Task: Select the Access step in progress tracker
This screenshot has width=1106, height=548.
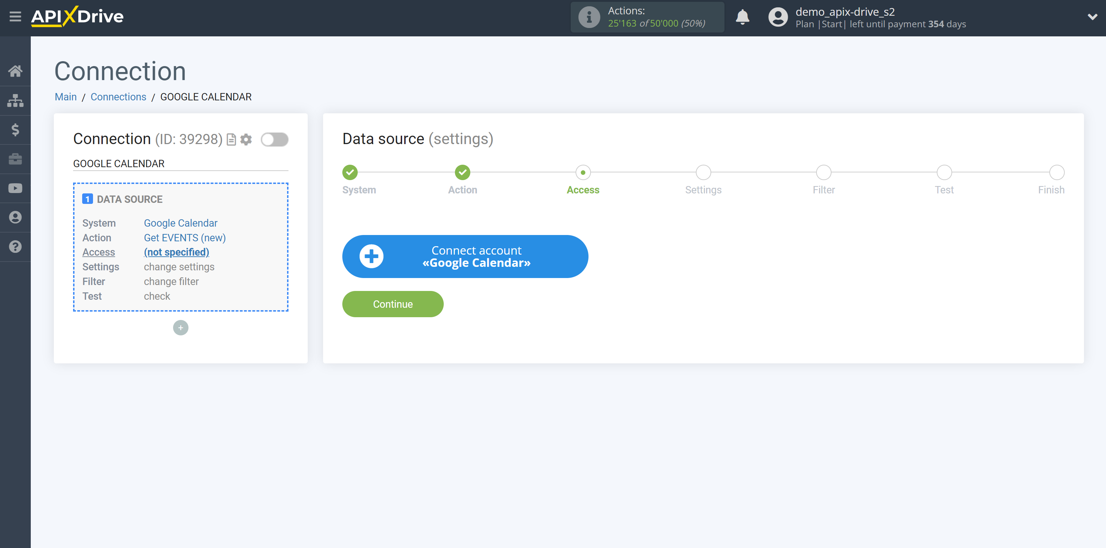Action: click(583, 172)
